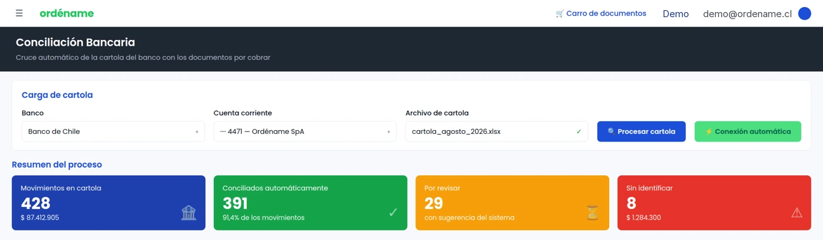This screenshot has width=823, height=240.
Task: Click the Conciliación Bancaria heading
Action: tap(76, 43)
